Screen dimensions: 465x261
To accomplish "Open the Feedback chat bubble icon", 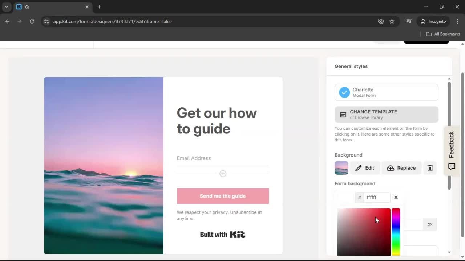I will point(452,167).
